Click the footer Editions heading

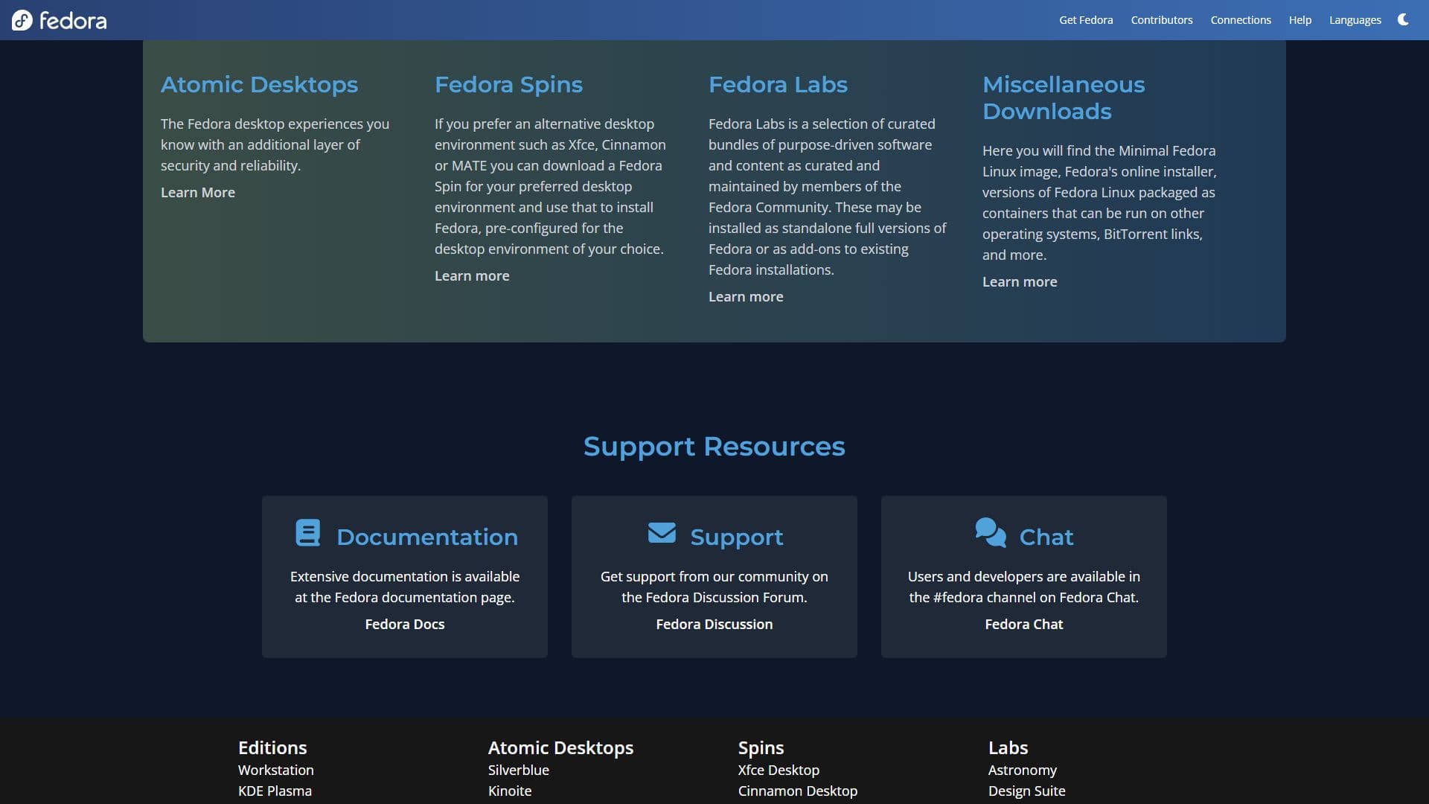[272, 747]
